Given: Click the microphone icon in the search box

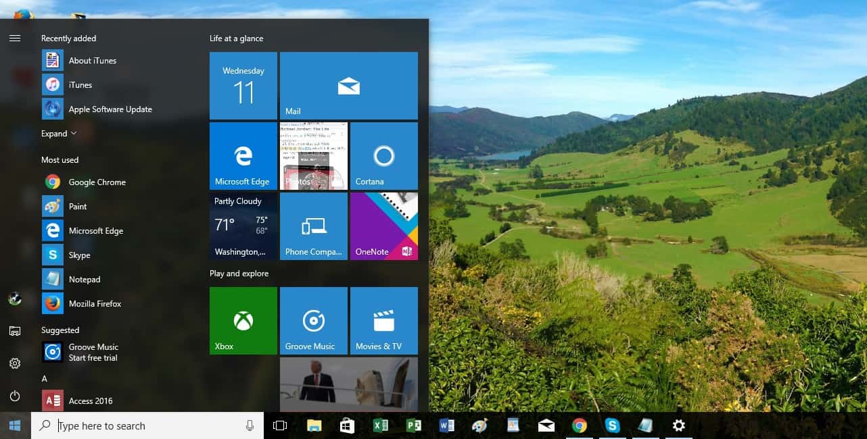Looking at the screenshot, I should pos(250,425).
